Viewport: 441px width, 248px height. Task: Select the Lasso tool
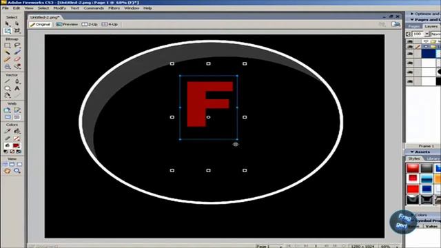pos(17,45)
